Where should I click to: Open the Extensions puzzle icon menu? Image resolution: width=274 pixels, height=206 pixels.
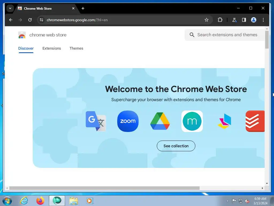click(x=220, y=20)
